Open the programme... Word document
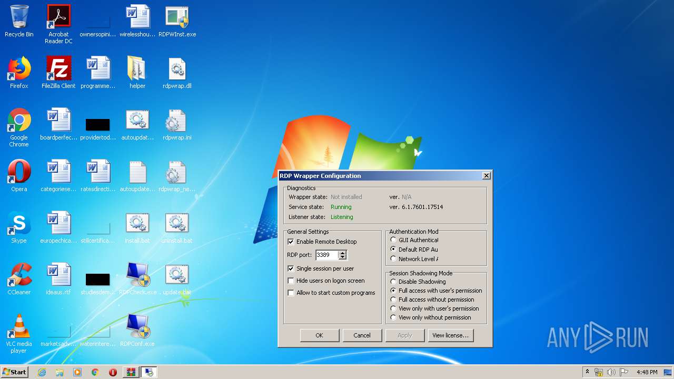Image resolution: width=674 pixels, height=379 pixels. pyautogui.click(x=98, y=73)
